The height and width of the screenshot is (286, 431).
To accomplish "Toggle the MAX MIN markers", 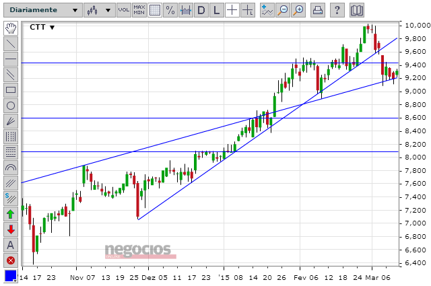I will tap(139, 10).
